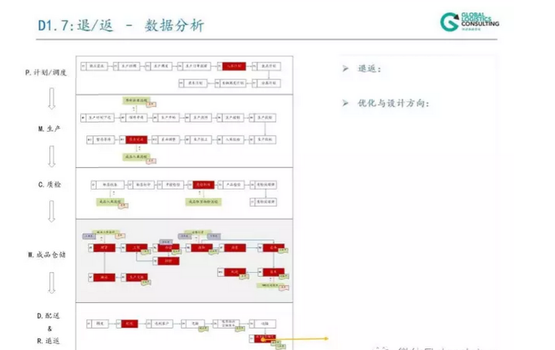This screenshot has height=350, width=555.
Task: Click the arrow bullet before 优化与设计方向:
Action: 345,103
